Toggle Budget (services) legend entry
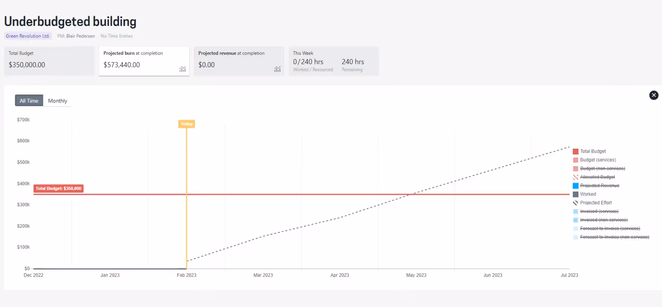The height and width of the screenshot is (307, 662). 594,160
